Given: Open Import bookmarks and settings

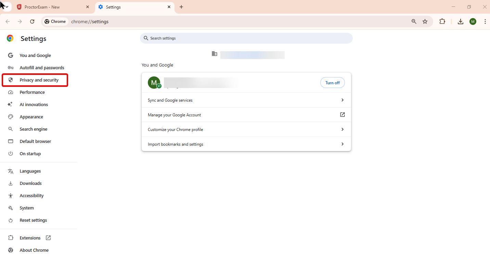Looking at the screenshot, I should pos(246,144).
